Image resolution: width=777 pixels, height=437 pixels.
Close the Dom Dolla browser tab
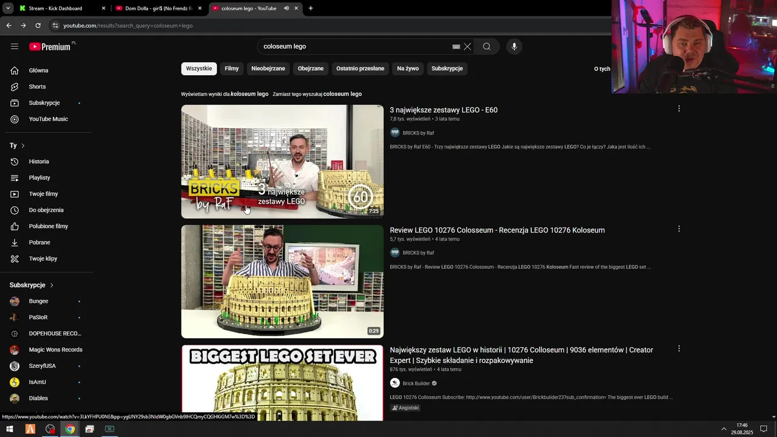(200, 8)
